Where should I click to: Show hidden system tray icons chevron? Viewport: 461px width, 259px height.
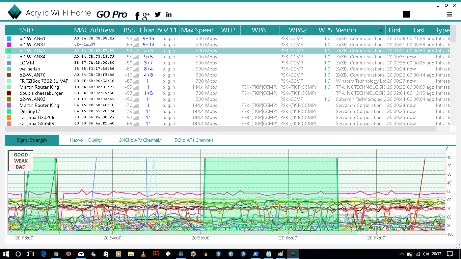(x=401, y=254)
